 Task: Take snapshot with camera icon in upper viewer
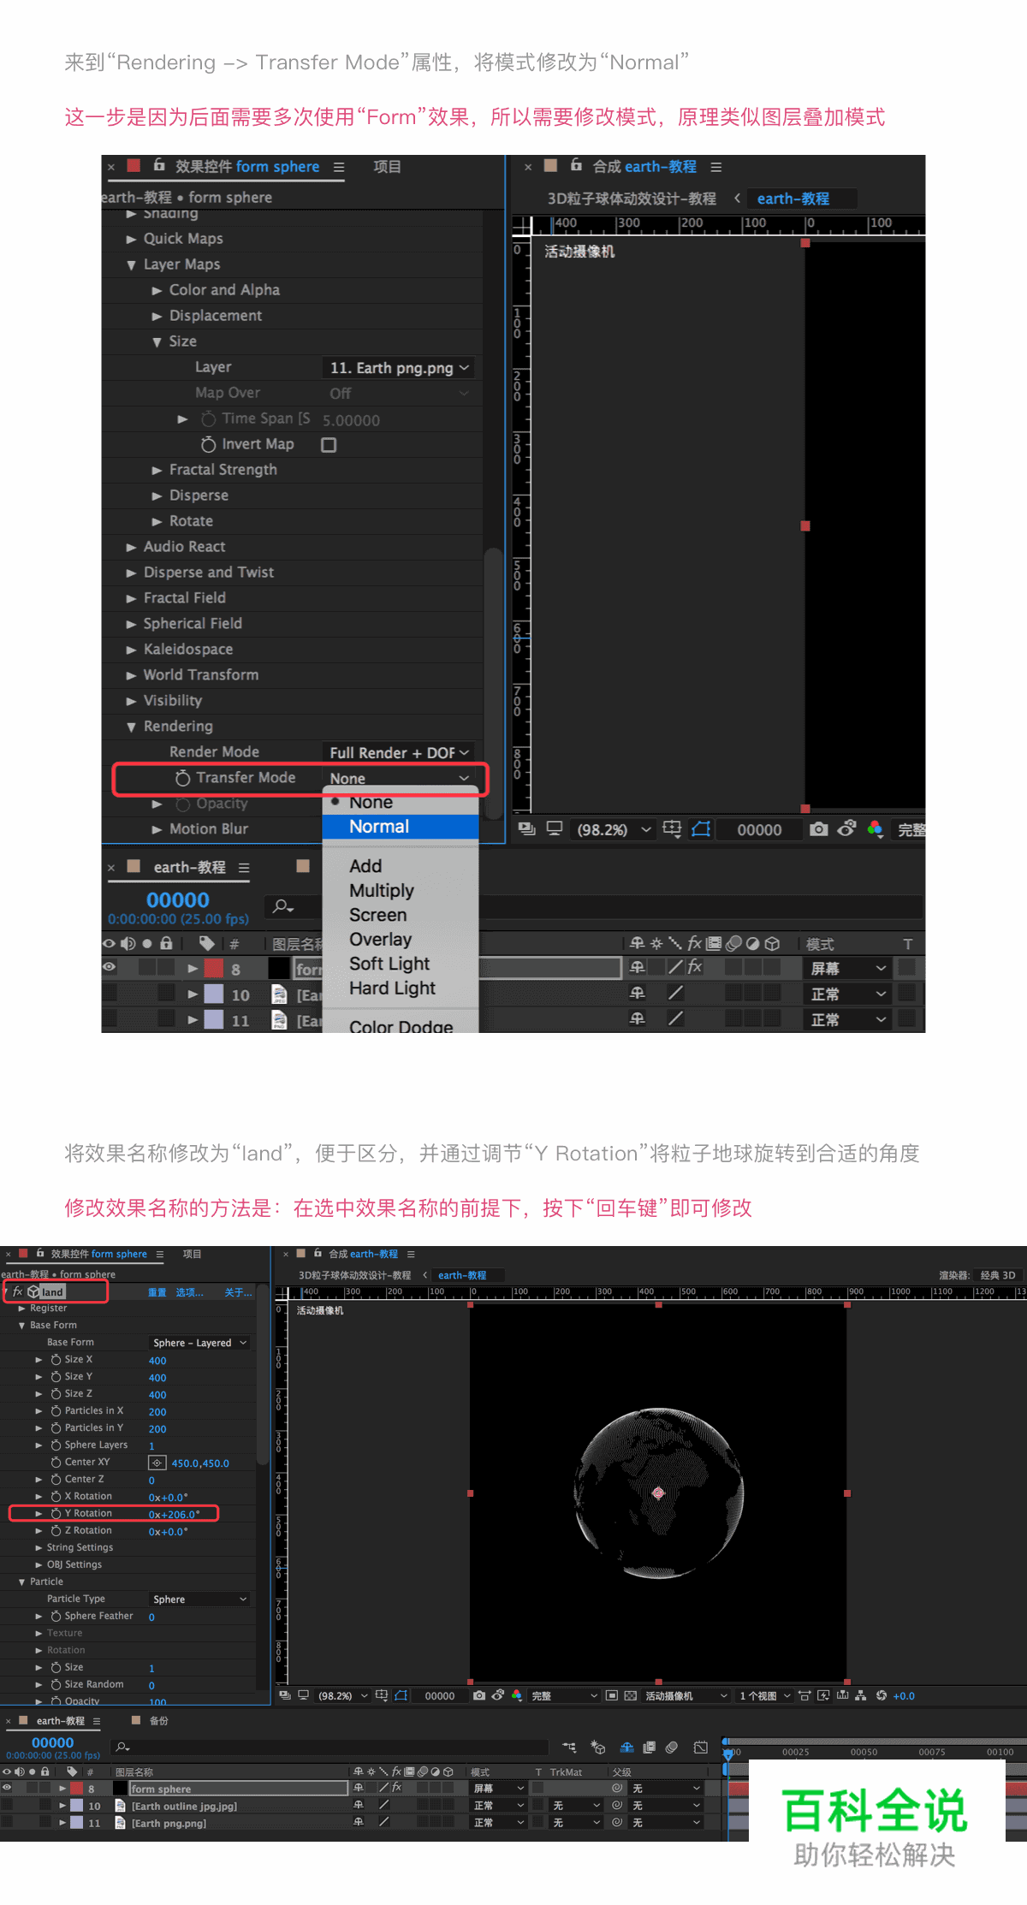(818, 829)
